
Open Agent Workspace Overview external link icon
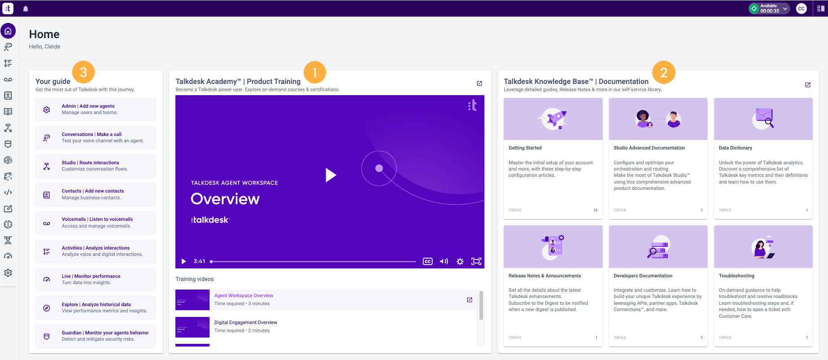coord(470,300)
